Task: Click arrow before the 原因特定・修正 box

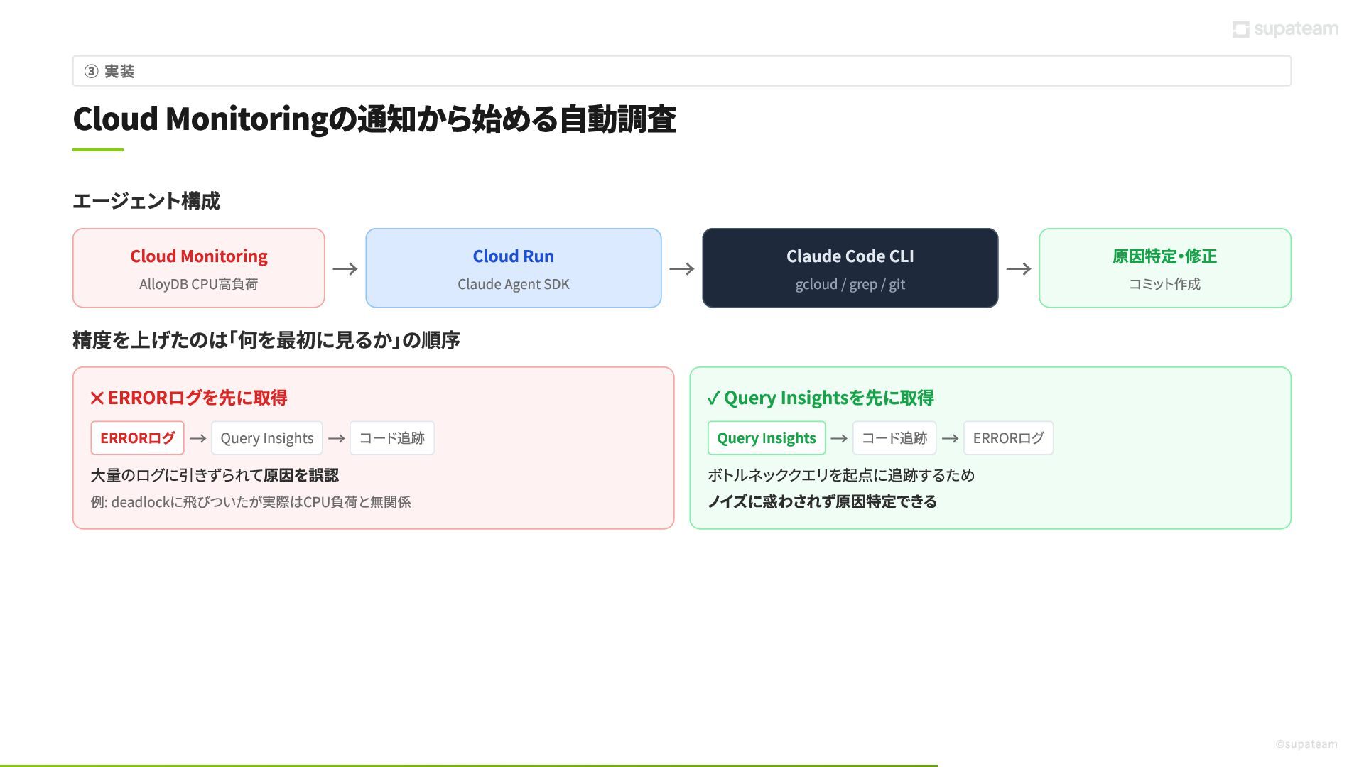Action: (x=1019, y=268)
